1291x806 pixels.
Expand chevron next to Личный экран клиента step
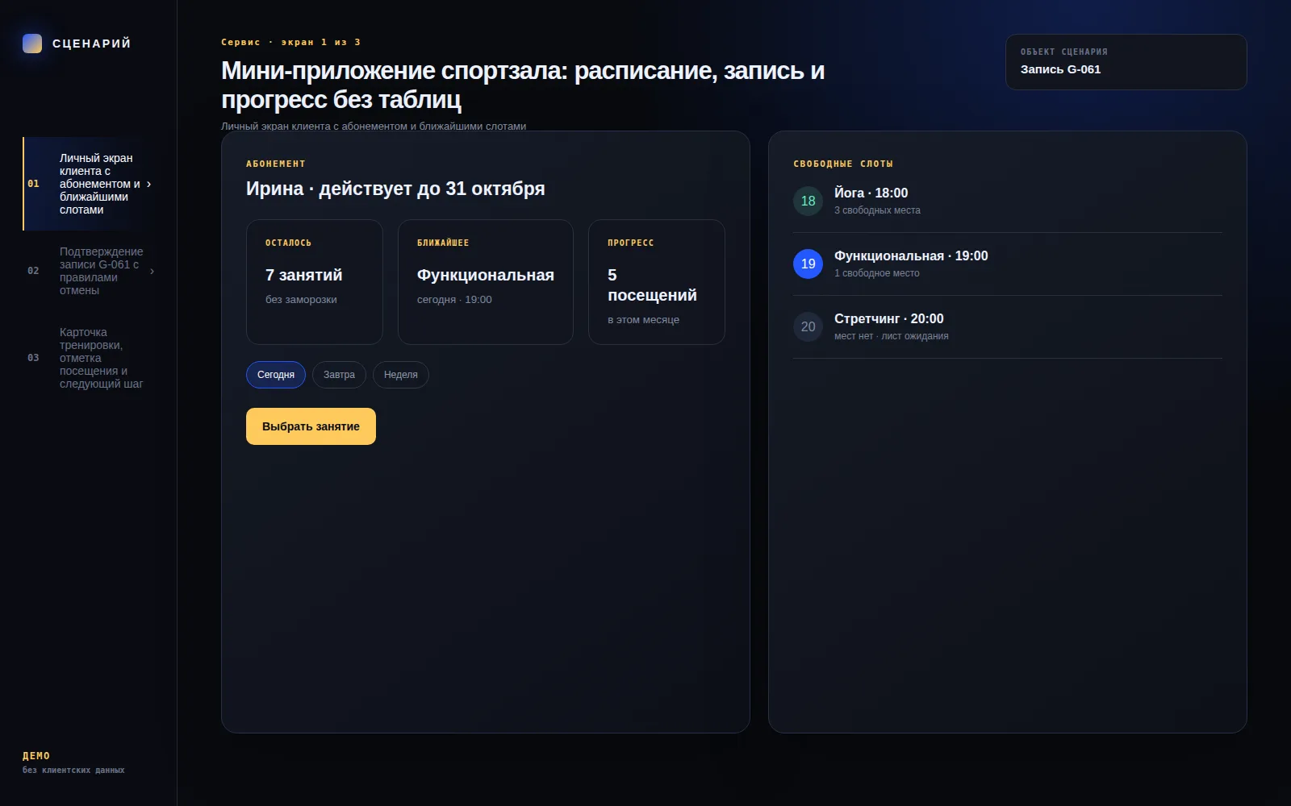[x=149, y=185]
